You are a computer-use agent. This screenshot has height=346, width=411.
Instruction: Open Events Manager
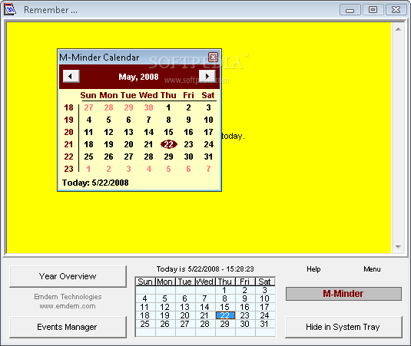pos(68,327)
